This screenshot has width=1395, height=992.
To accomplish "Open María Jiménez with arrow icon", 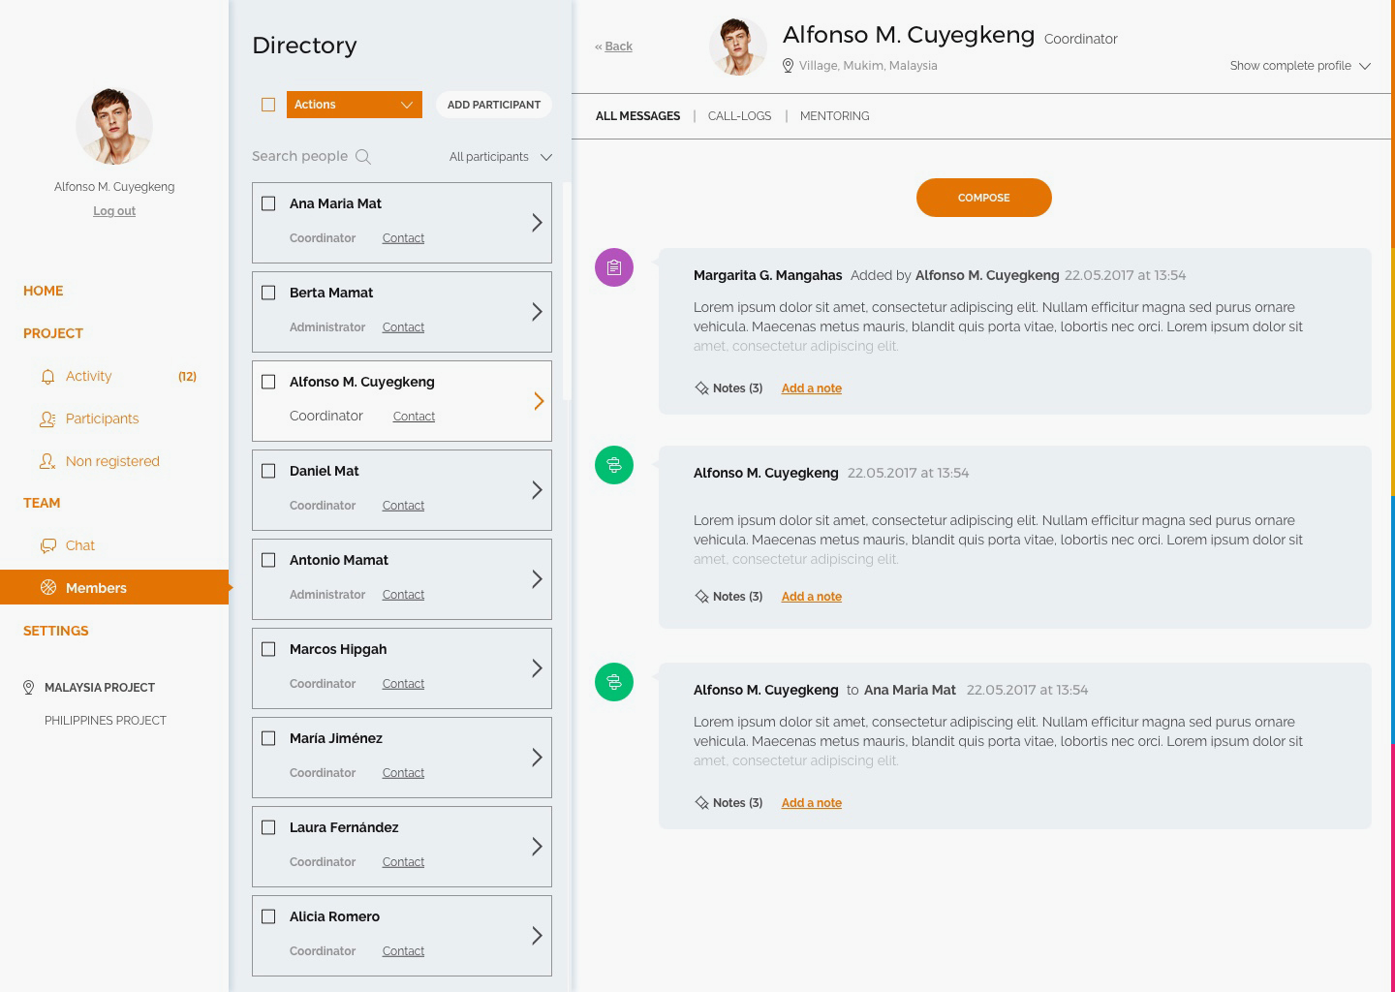I will (x=537, y=758).
